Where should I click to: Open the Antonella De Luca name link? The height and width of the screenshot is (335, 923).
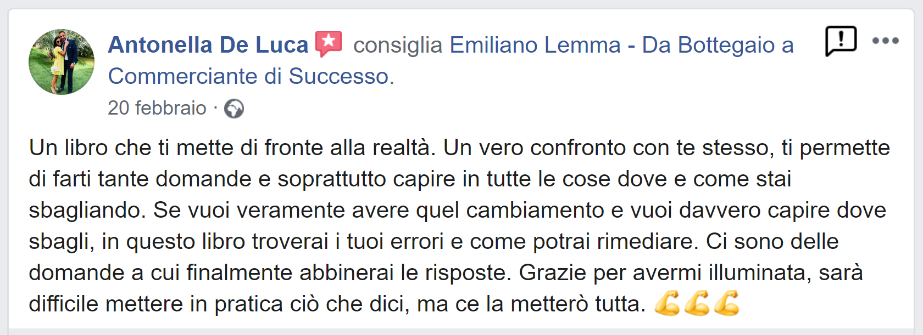pos(208,45)
